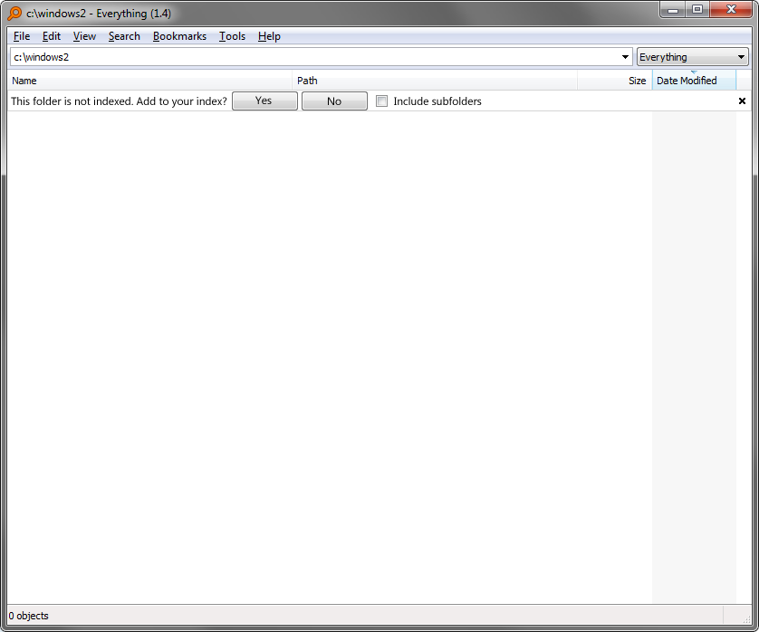Open the Search menu
This screenshot has width=759, height=632.
(124, 36)
